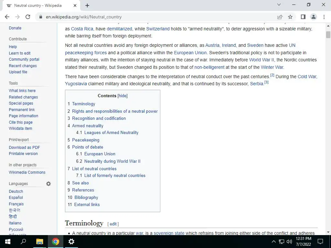Open European Union subsection in contents
Screen dimensions: 331x248
point(100,154)
